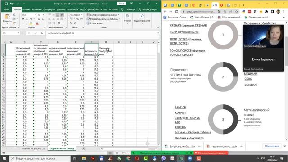Go back in the Chrome browser

[x=165, y=12]
